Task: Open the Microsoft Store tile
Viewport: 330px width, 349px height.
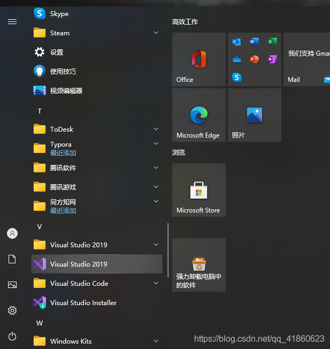Action: pos(199,190)
